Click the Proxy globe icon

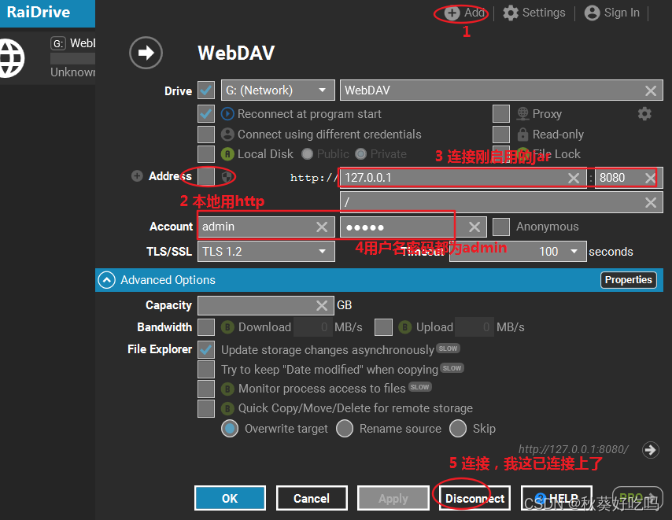point(522,114)
